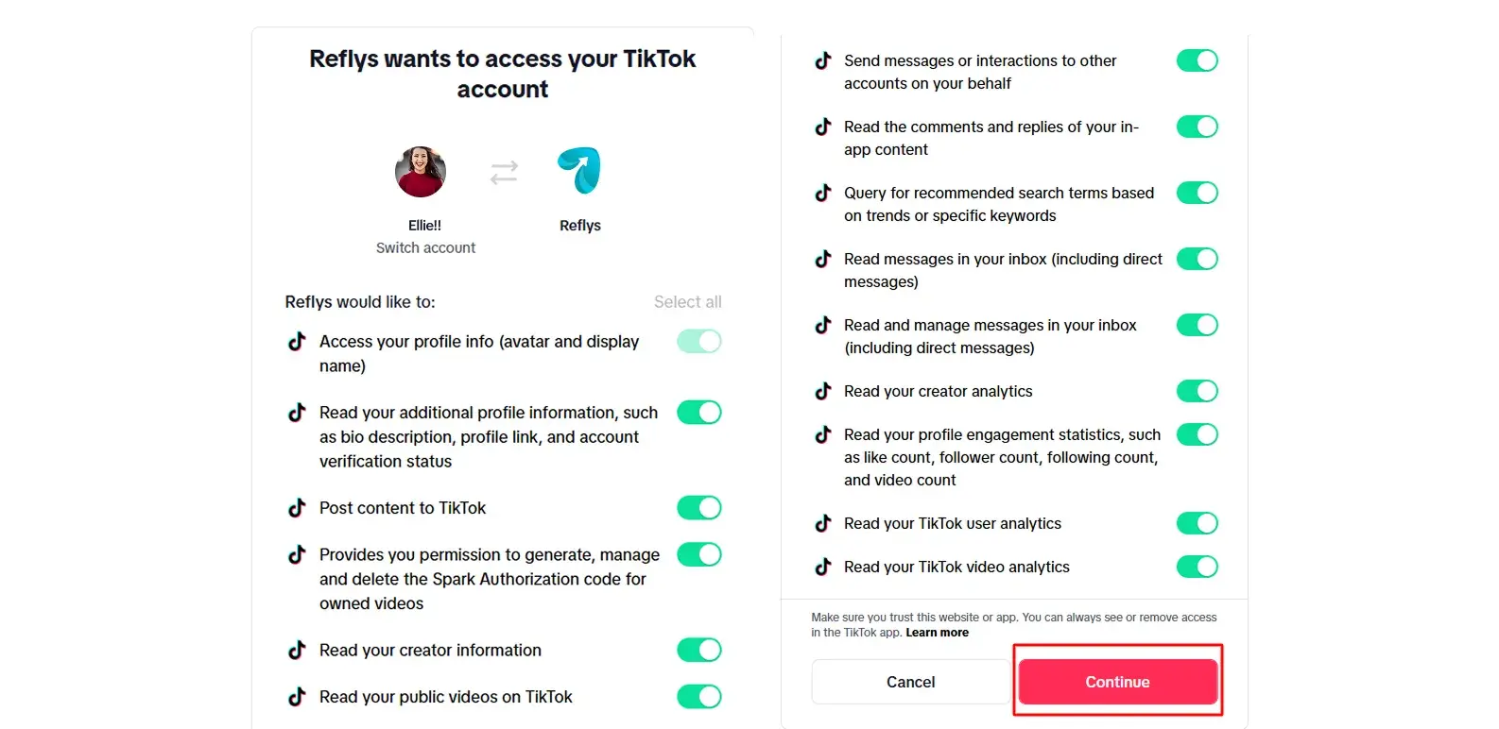Screen dimensions: 1499x729
Task: Click TikTok icon beside Post content to TikTok
Action: 297,508
